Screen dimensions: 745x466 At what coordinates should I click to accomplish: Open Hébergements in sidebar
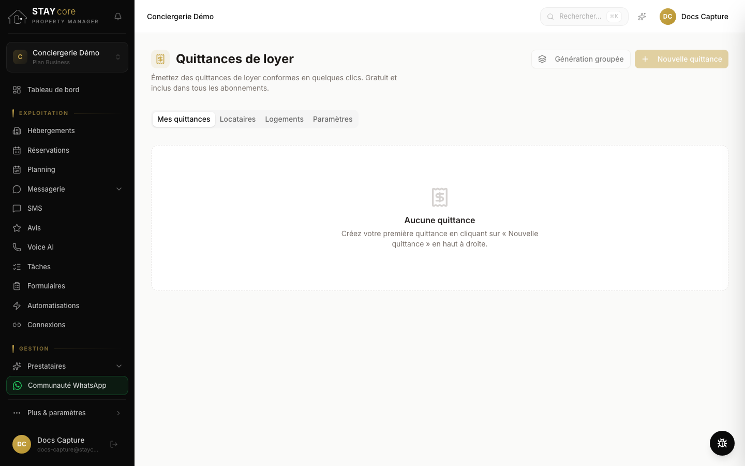pos(67,130)
